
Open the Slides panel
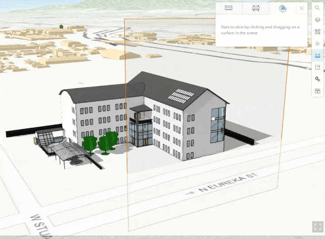[317, 91]
